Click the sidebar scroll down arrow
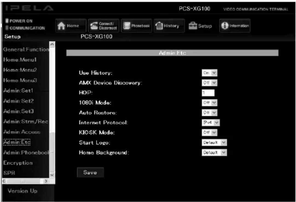 52,175
